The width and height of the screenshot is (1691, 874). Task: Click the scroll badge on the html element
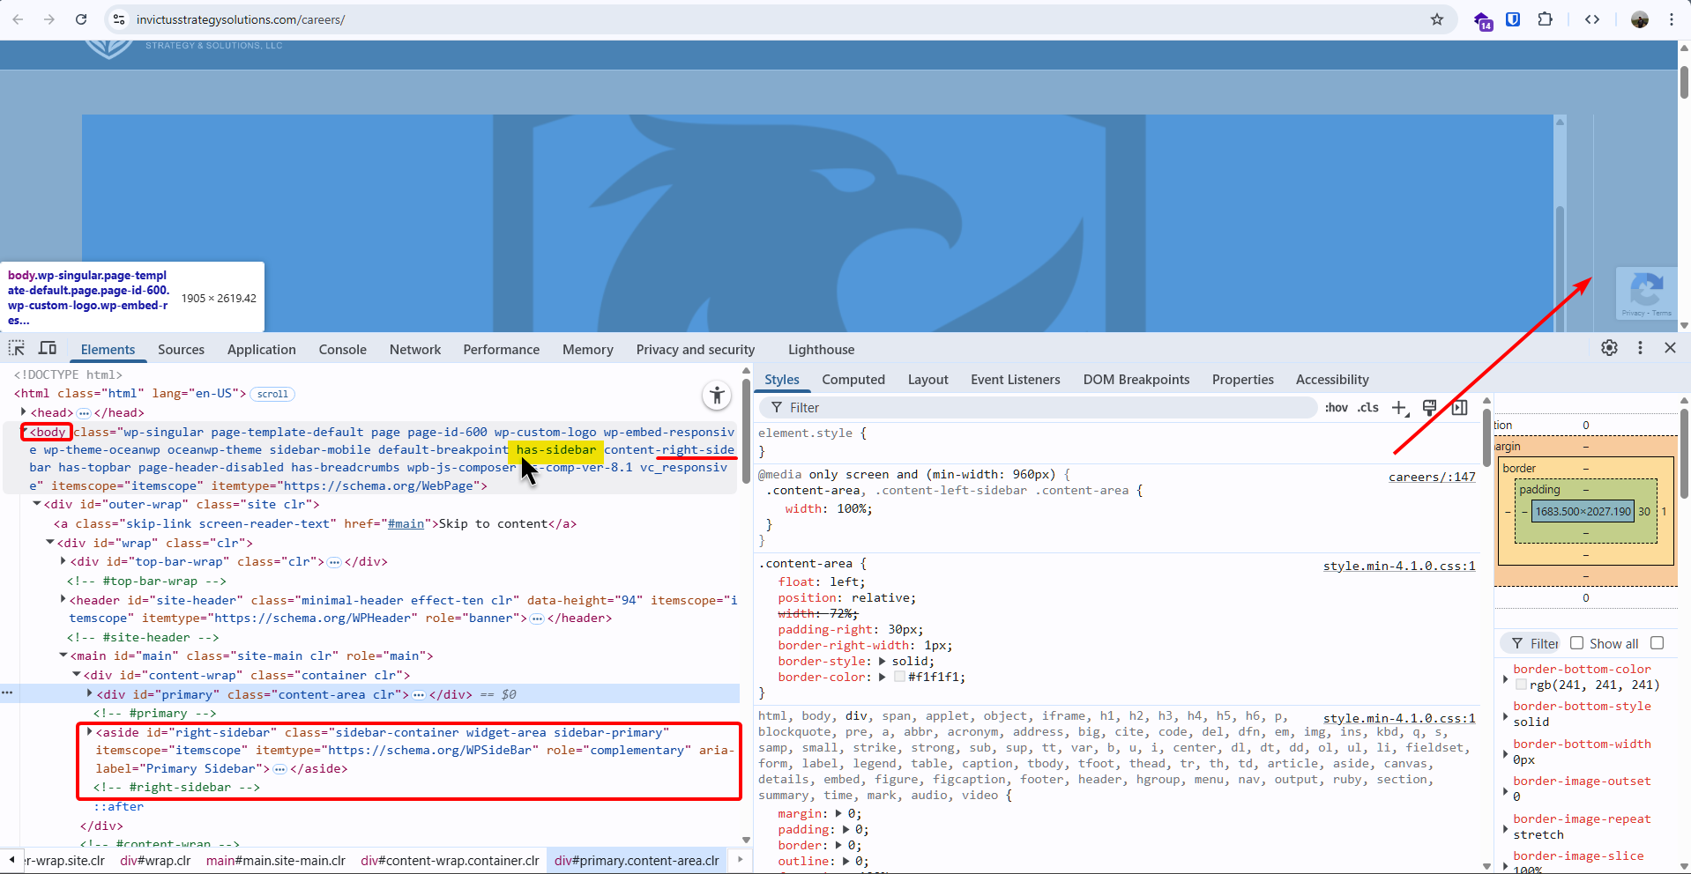point(272,394)
